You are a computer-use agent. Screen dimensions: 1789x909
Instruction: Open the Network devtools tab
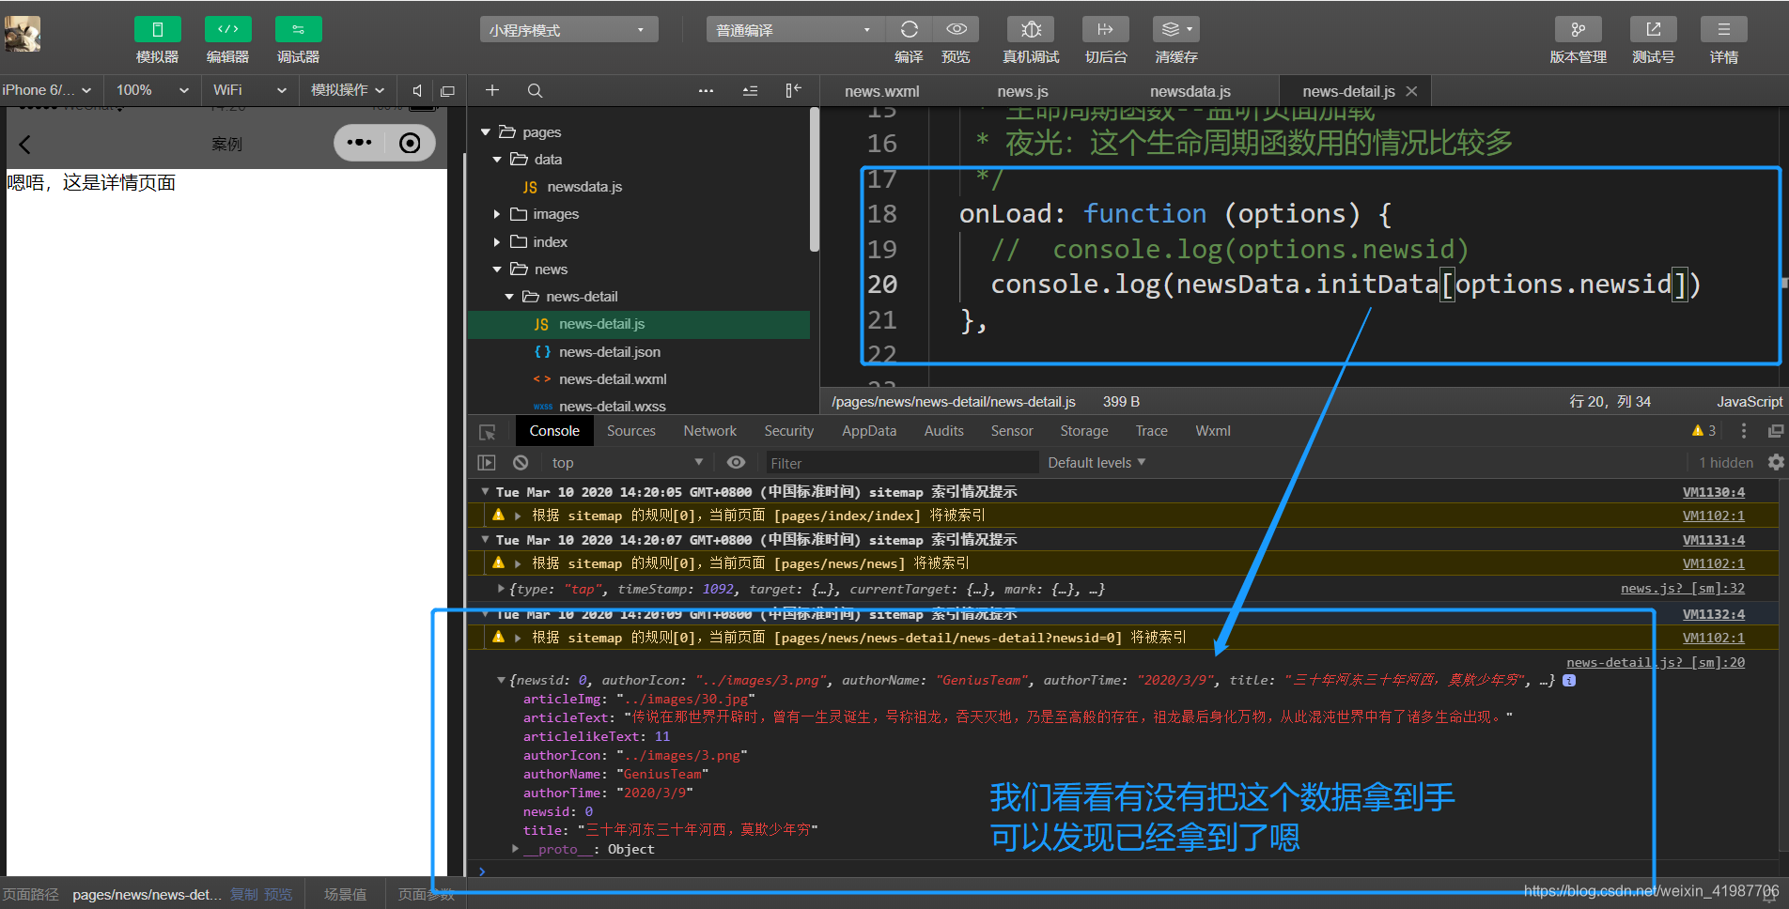pos(709,431)
